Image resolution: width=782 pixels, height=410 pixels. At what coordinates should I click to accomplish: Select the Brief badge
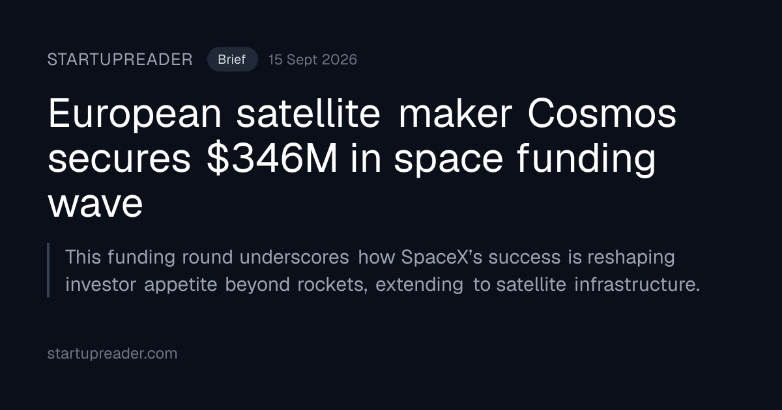pos(232,60)
